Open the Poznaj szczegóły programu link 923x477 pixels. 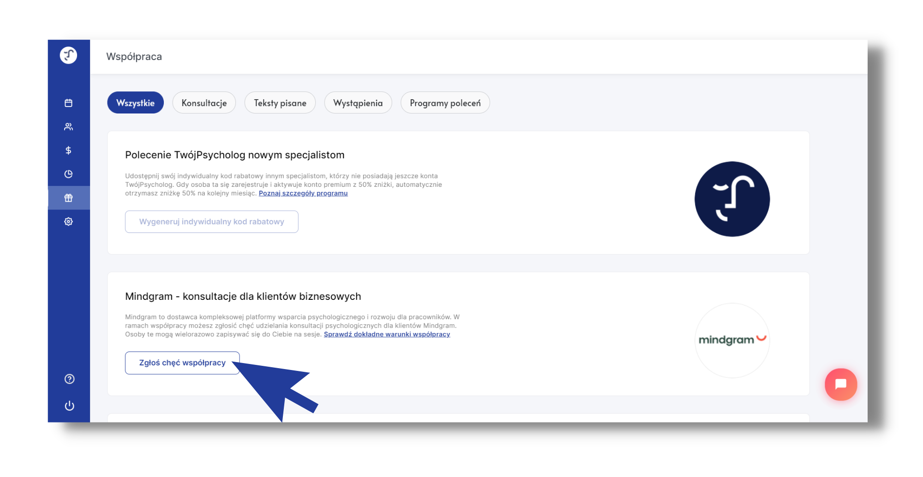(x=303, y=193)
